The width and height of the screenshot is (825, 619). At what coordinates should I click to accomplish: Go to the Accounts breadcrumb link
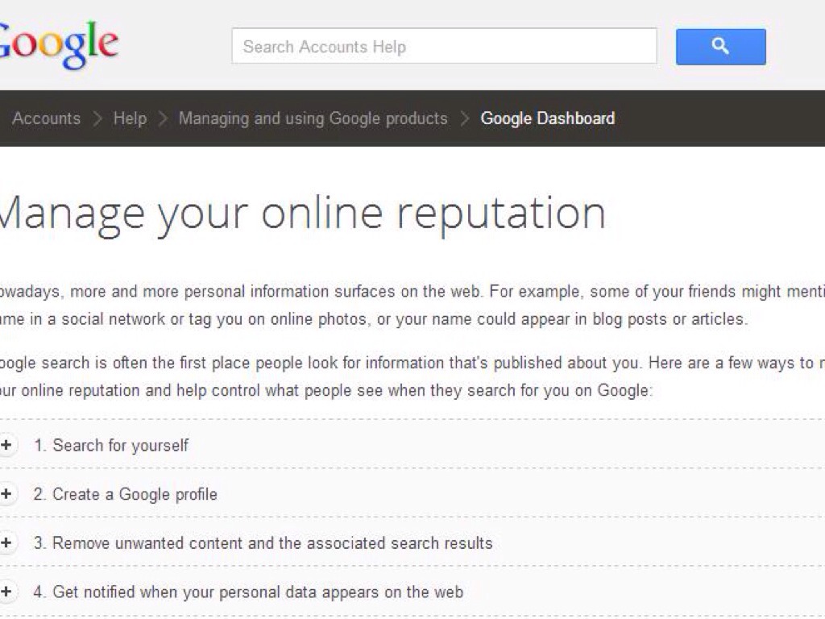point(46,118)
